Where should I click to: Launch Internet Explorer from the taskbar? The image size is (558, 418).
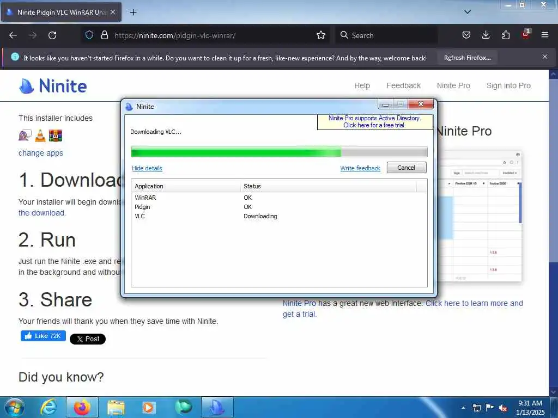click(x=48, y=407)
